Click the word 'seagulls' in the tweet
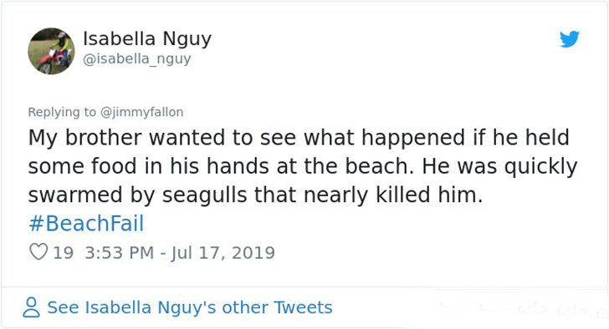This screenshot has height=329, width=609. (204, 195)
